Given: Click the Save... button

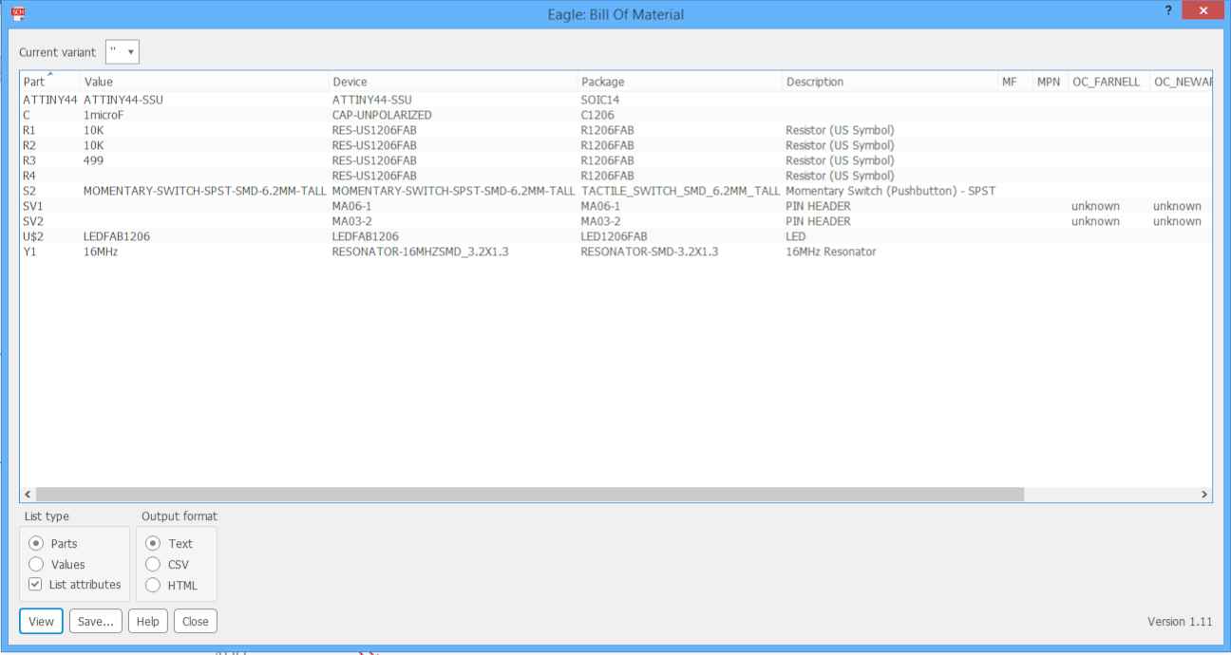Looking at the screenshot, I should pyautogui.click(x=96, y=622).
